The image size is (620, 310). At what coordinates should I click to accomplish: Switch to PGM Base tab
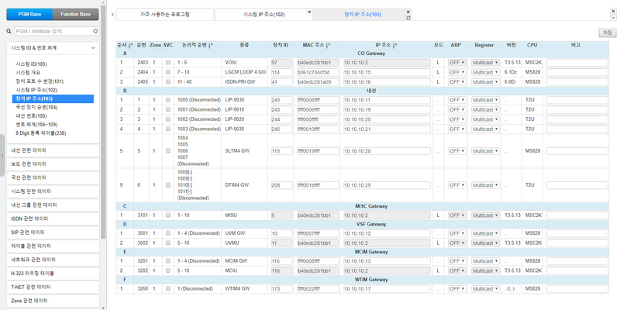pyautogui.click(x=29, y=14)
